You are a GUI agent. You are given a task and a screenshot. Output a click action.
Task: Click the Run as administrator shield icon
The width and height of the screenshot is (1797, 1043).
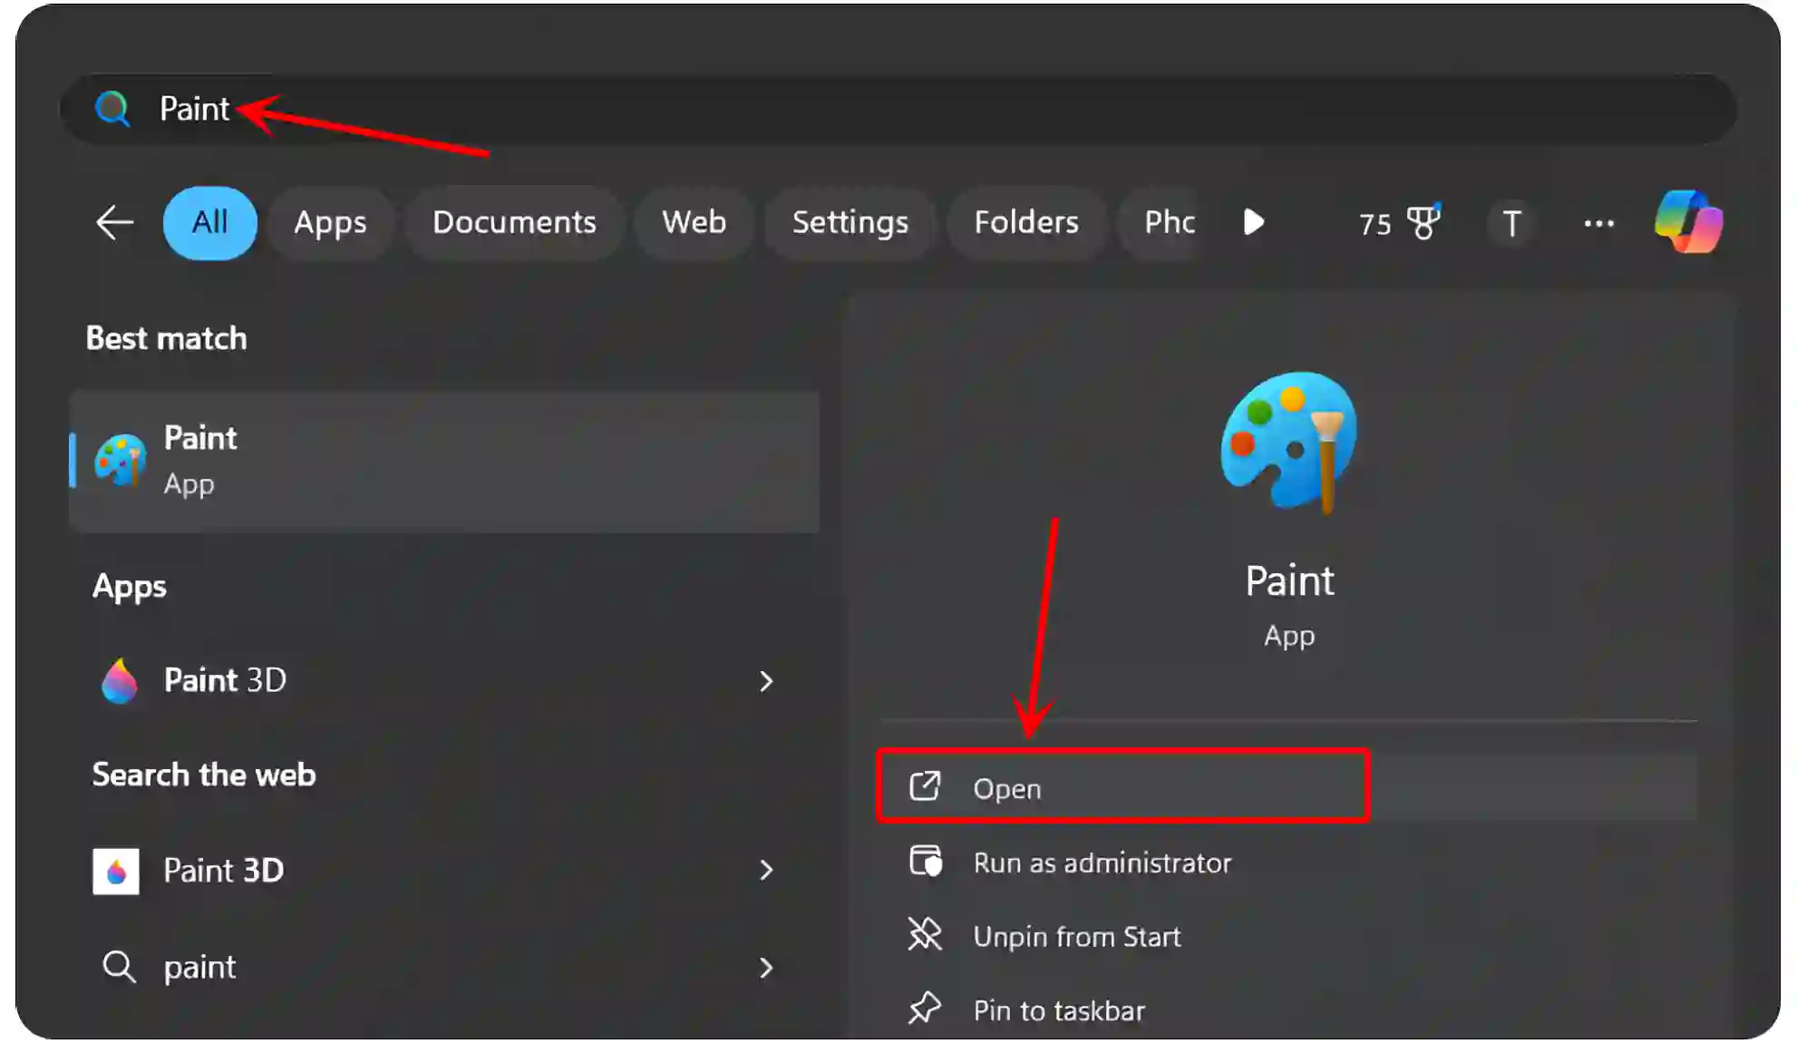click(926, 861)
